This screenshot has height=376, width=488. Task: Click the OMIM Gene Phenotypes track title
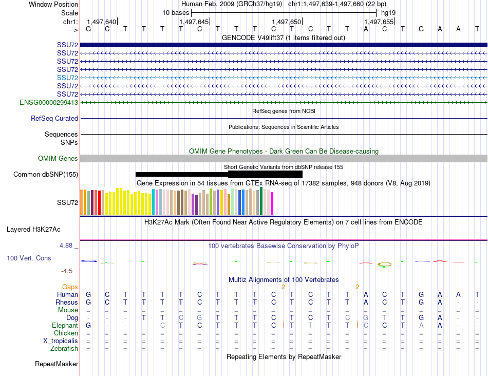283,152
